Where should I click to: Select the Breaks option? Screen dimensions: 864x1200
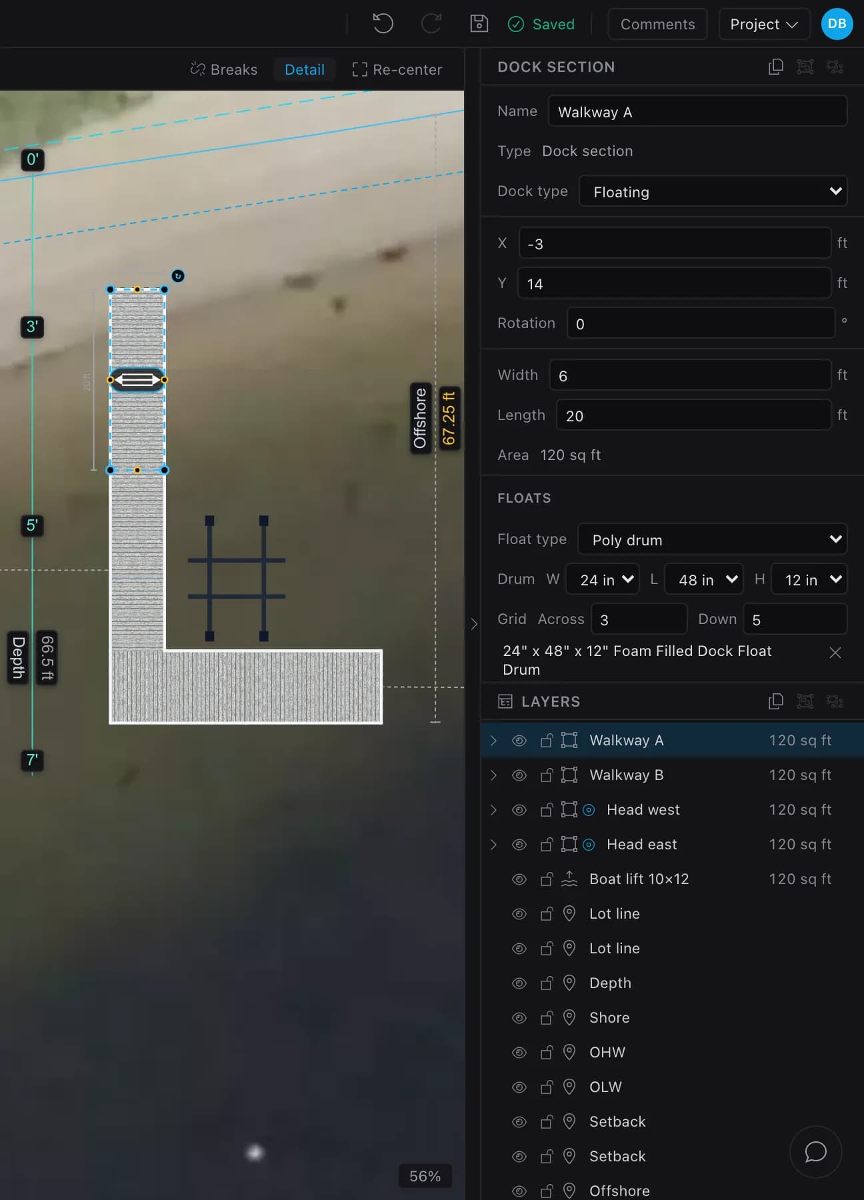pyautogui.click(x=224, y=69)
